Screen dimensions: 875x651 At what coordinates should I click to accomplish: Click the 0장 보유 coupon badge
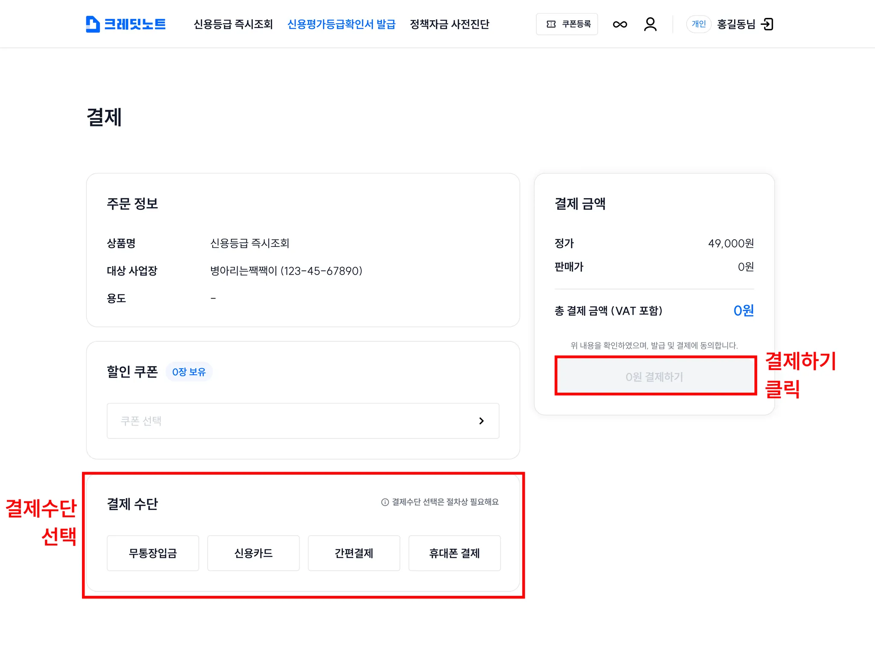coord(189,372)
